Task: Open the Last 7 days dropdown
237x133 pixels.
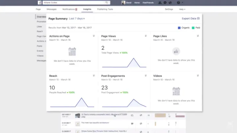Action: point(77,19)
